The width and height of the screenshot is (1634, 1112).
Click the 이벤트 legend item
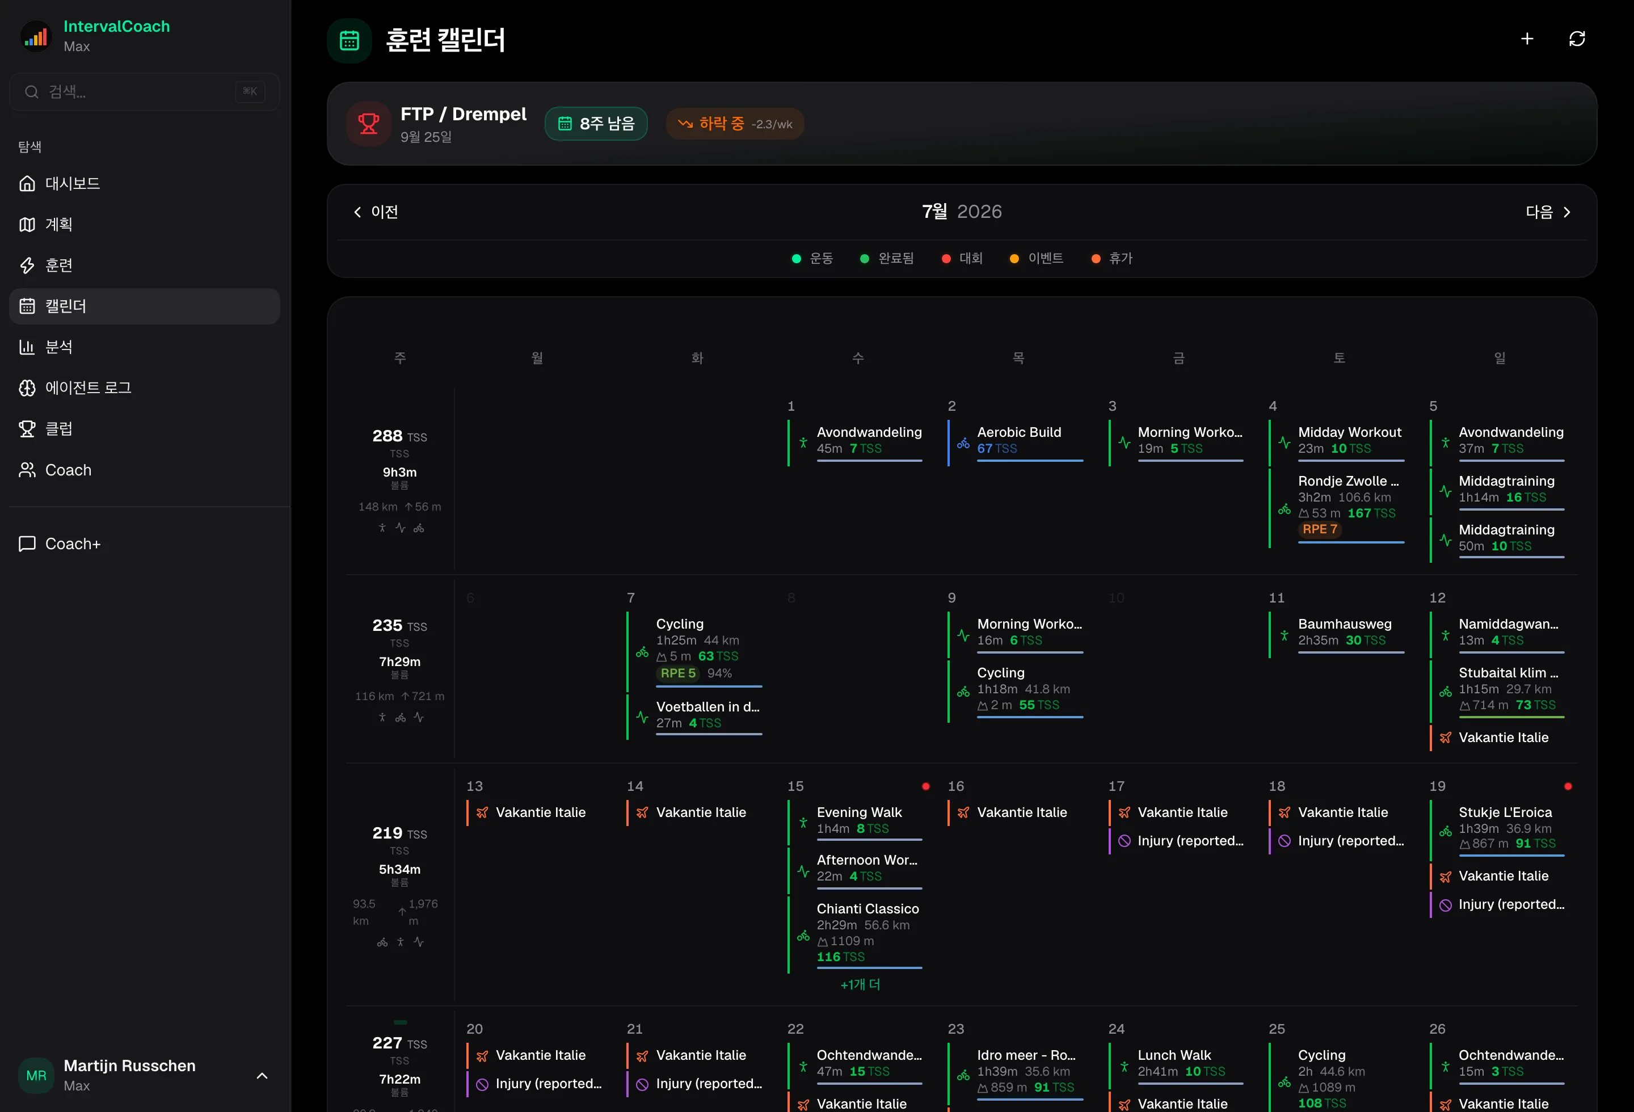(x=1037, y=259)
